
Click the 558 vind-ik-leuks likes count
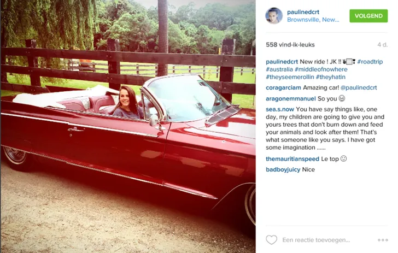290,45
